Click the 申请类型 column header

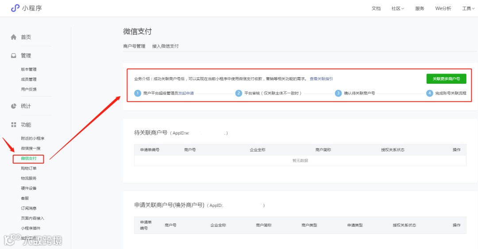tap(355, 225)
